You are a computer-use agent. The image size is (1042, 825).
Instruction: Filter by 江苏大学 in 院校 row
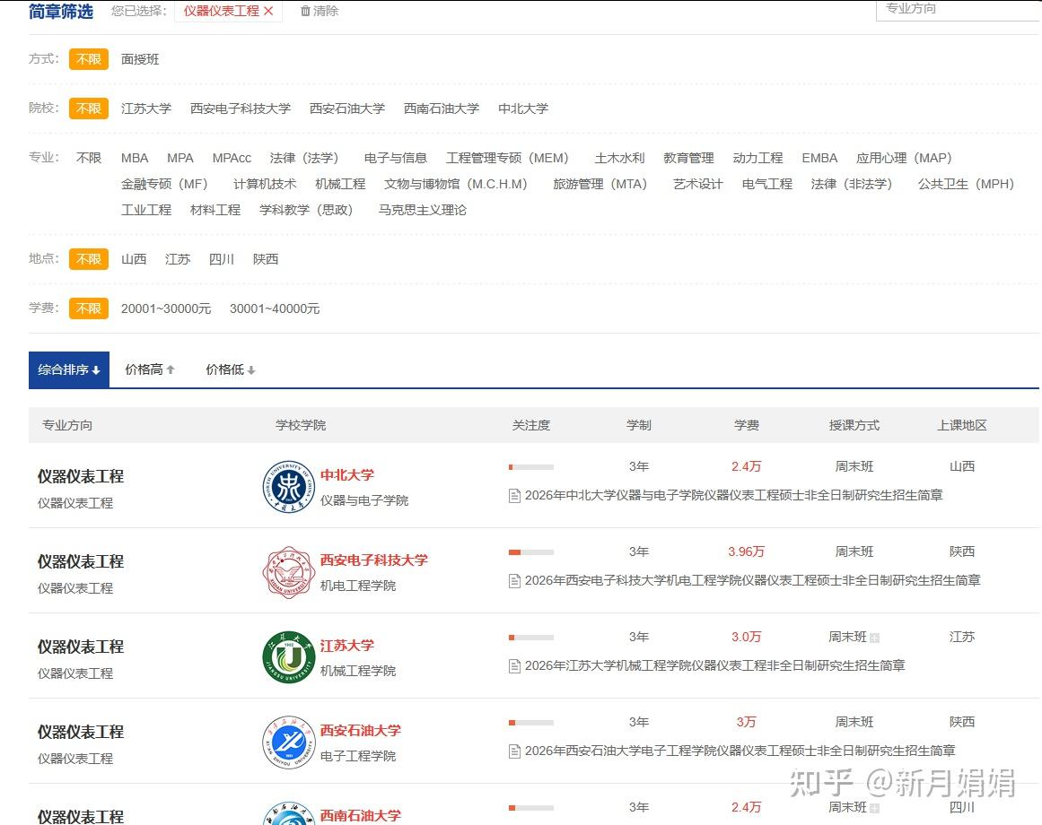pos(146,109)
